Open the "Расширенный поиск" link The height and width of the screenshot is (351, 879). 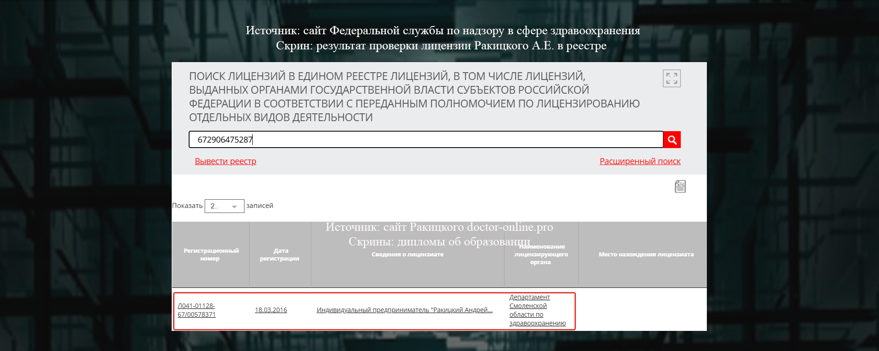click(640, 161)
